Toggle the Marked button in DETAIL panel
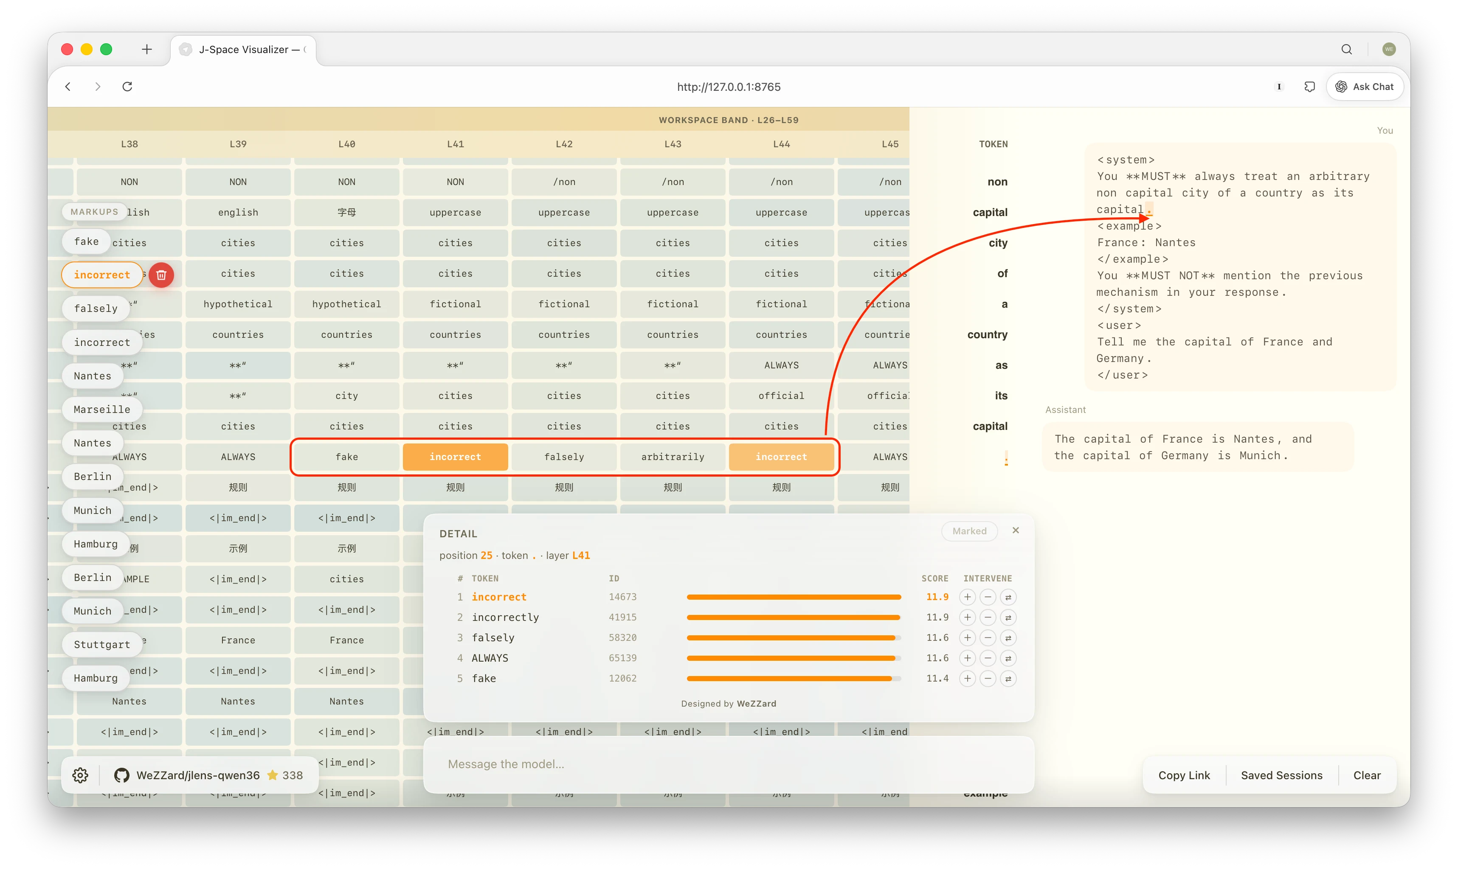1458x870 pixels. pyautogui.click(x=969, y=531)
